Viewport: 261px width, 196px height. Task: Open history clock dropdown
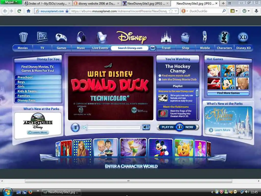246,11
